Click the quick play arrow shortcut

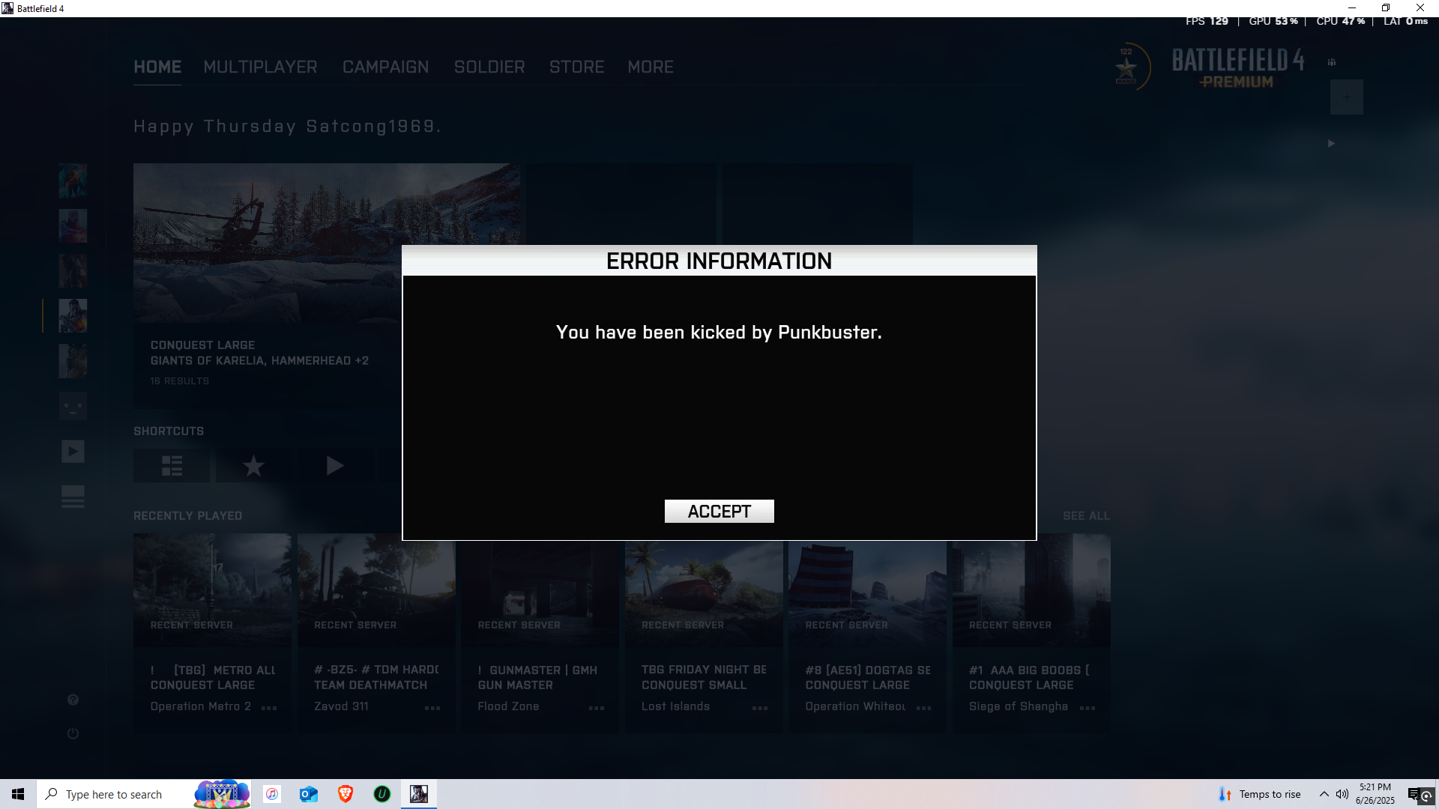click(335, 466)
